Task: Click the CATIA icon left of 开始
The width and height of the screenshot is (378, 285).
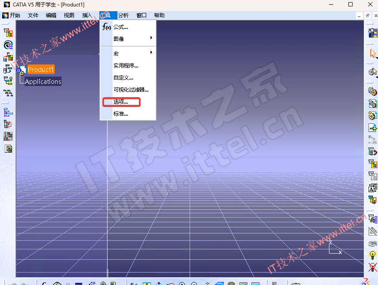Action: click(5, 15)
